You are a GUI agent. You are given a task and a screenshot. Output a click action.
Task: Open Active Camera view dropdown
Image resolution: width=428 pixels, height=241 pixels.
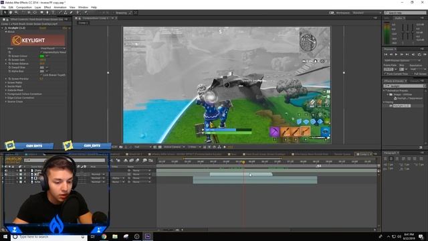(x=174, y=147)
